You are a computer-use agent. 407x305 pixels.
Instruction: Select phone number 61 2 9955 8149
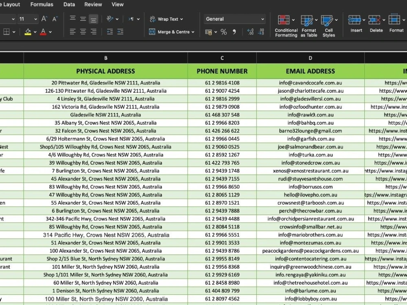[222, 259]
